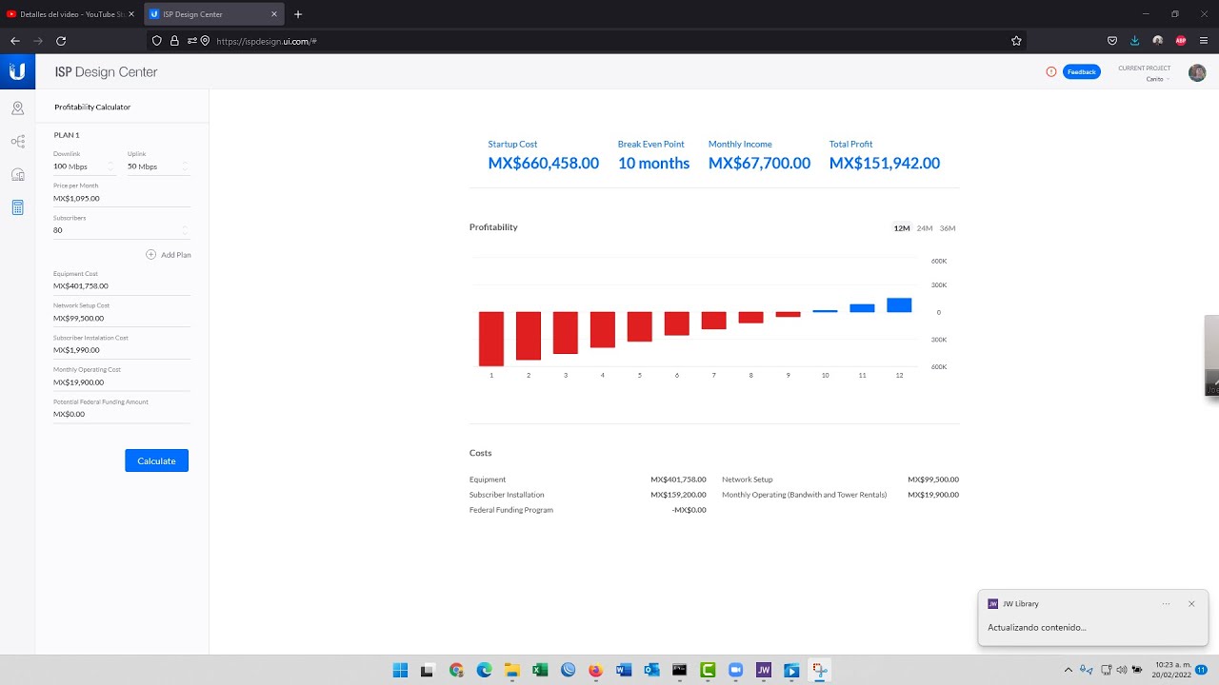
Task: Edit the Subscriber Installation Cost field
Action: [122, 350]
